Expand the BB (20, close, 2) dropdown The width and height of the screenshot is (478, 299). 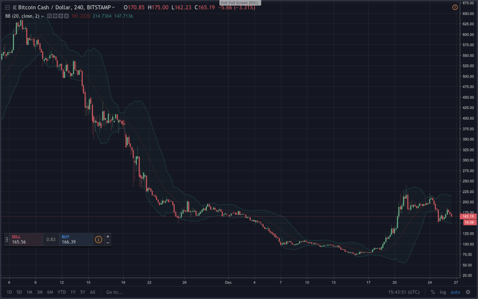click(x=42, y=16)
